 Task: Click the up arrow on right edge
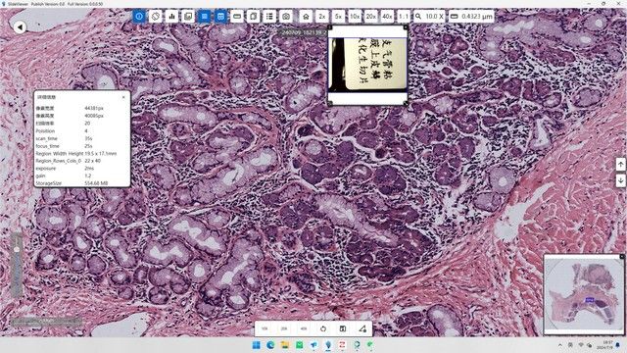coord(620,164)
